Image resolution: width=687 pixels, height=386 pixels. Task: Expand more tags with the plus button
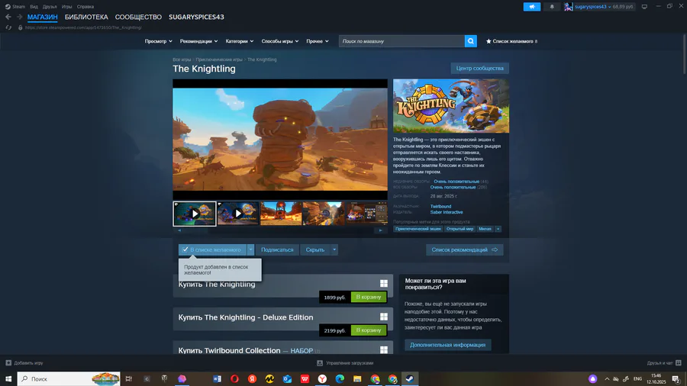(x=498, y=229)
